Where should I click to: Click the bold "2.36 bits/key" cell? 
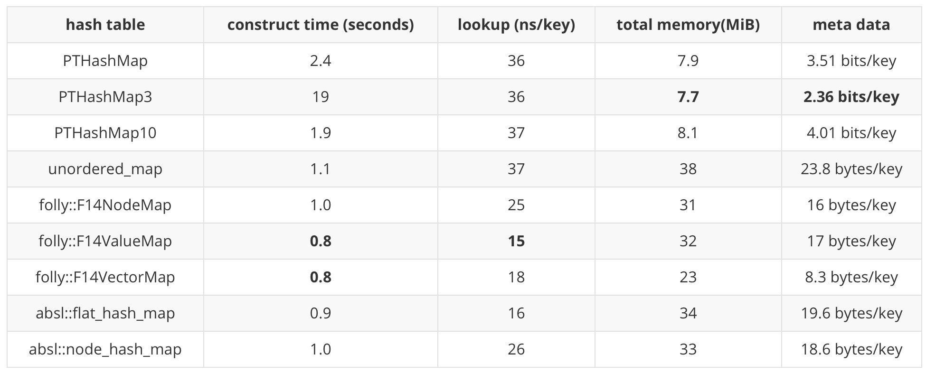pyautogui.click(x=851, y=97)
